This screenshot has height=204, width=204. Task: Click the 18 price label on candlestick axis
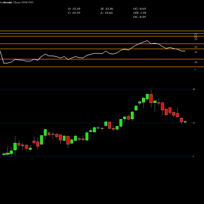tap(194, 89)
